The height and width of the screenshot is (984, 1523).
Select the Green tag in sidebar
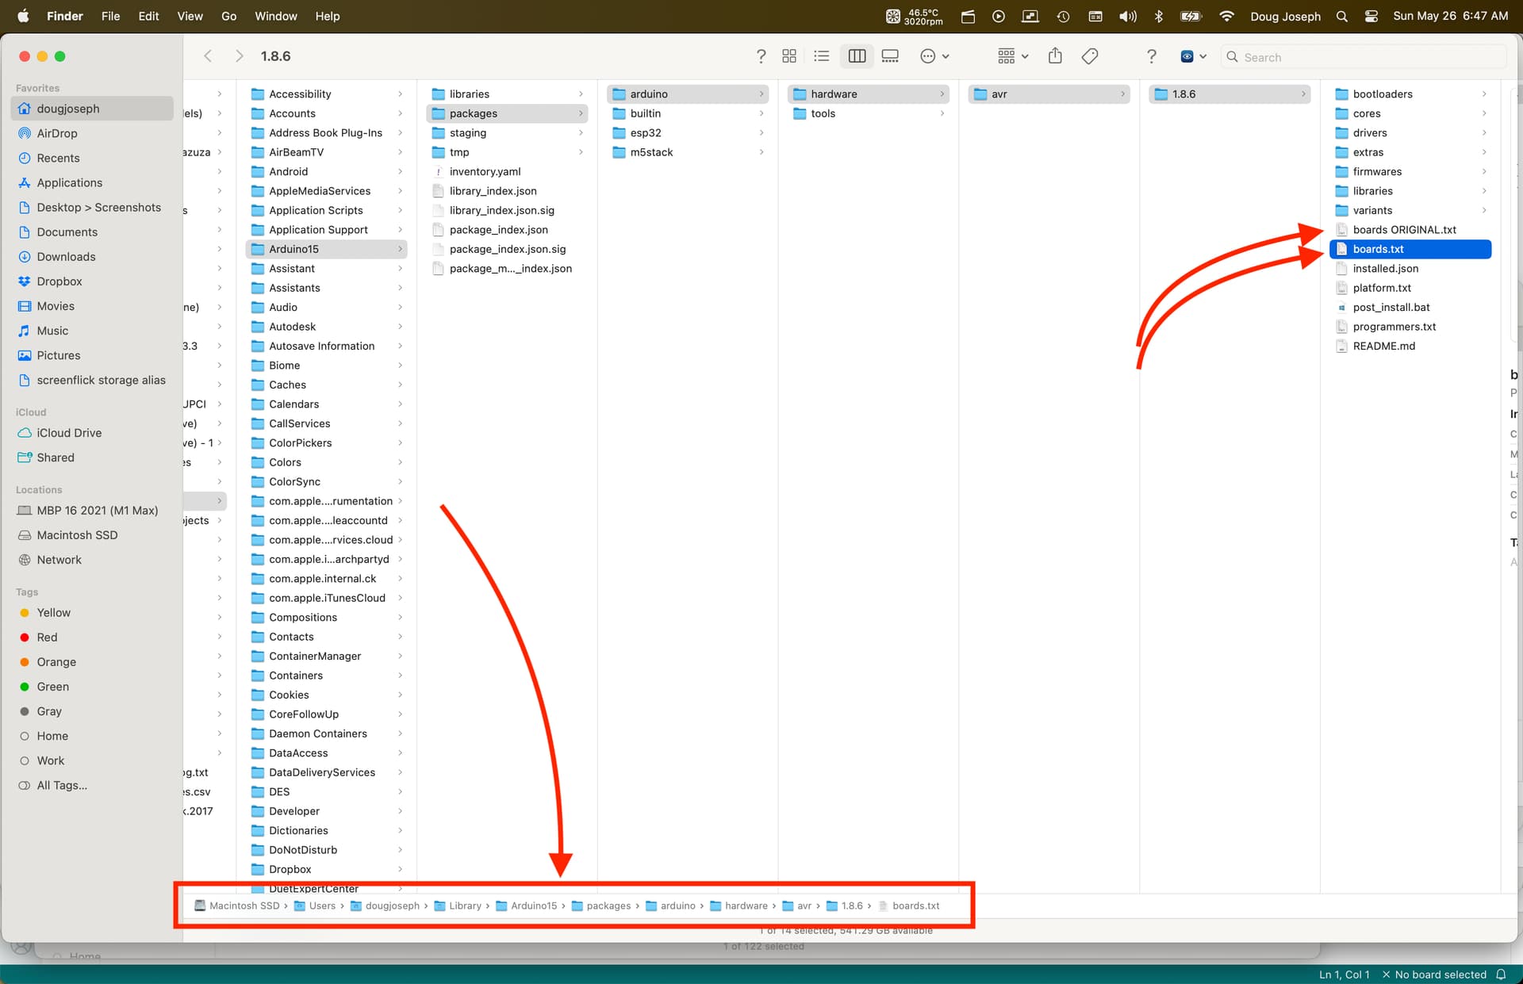[x=52, y=687]
